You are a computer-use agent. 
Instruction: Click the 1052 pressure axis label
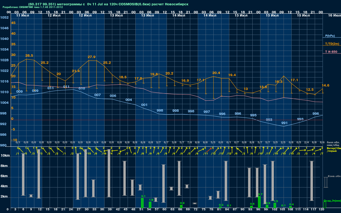tap(4, 18)
